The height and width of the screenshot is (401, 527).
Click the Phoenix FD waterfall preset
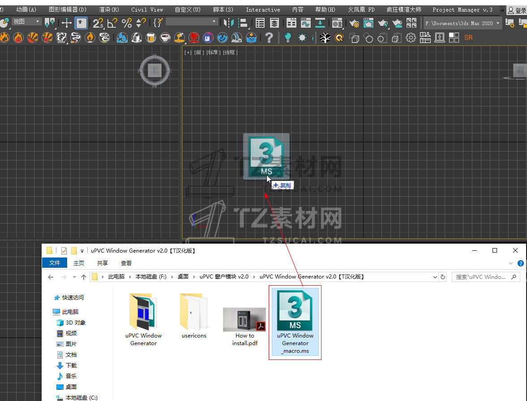coord(236,37)
